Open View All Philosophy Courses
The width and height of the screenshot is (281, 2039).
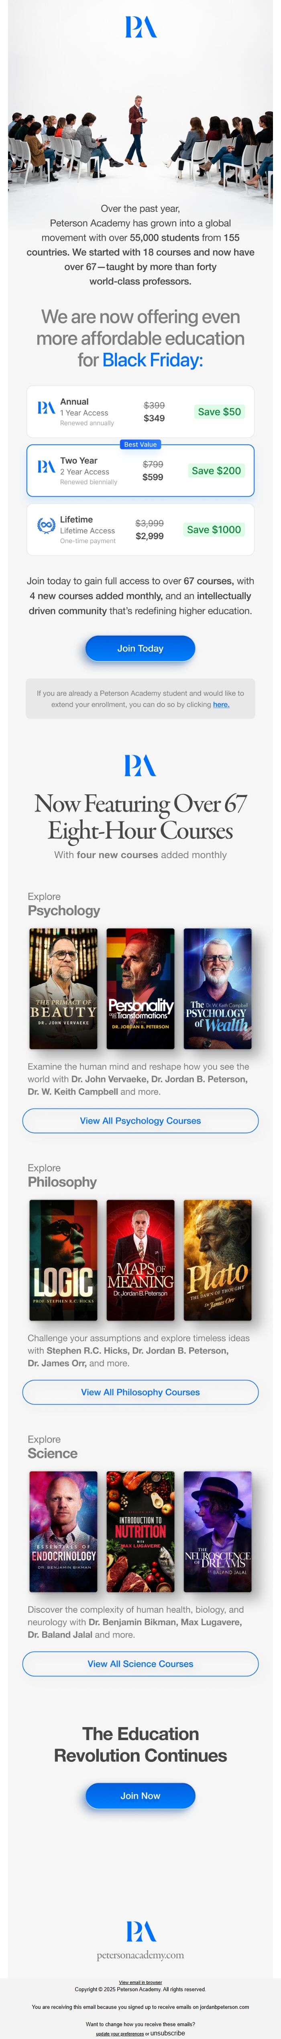pos(140,1391)
